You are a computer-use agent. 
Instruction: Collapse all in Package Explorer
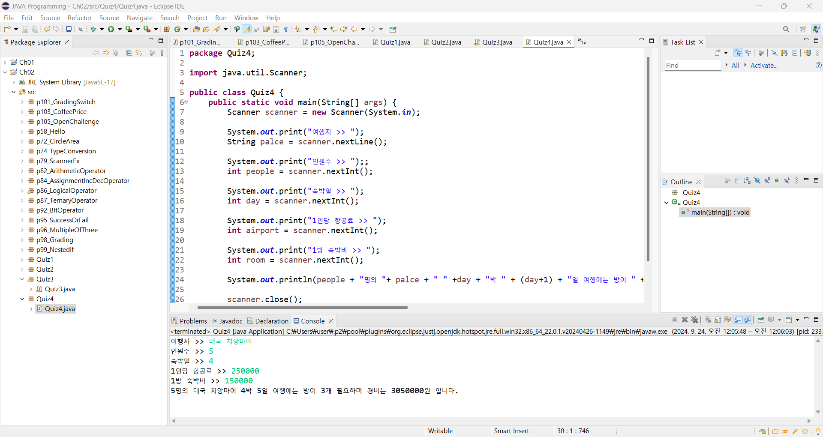129,53
